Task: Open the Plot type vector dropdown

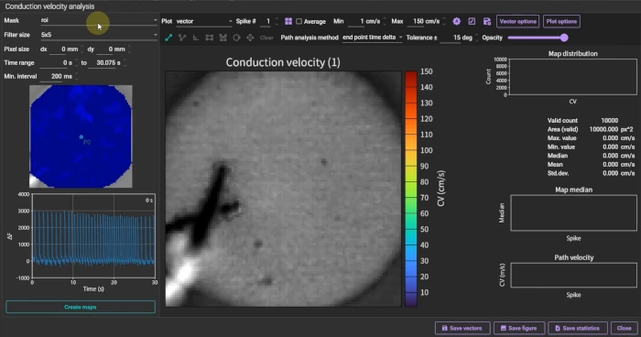Action: point(204,21)
